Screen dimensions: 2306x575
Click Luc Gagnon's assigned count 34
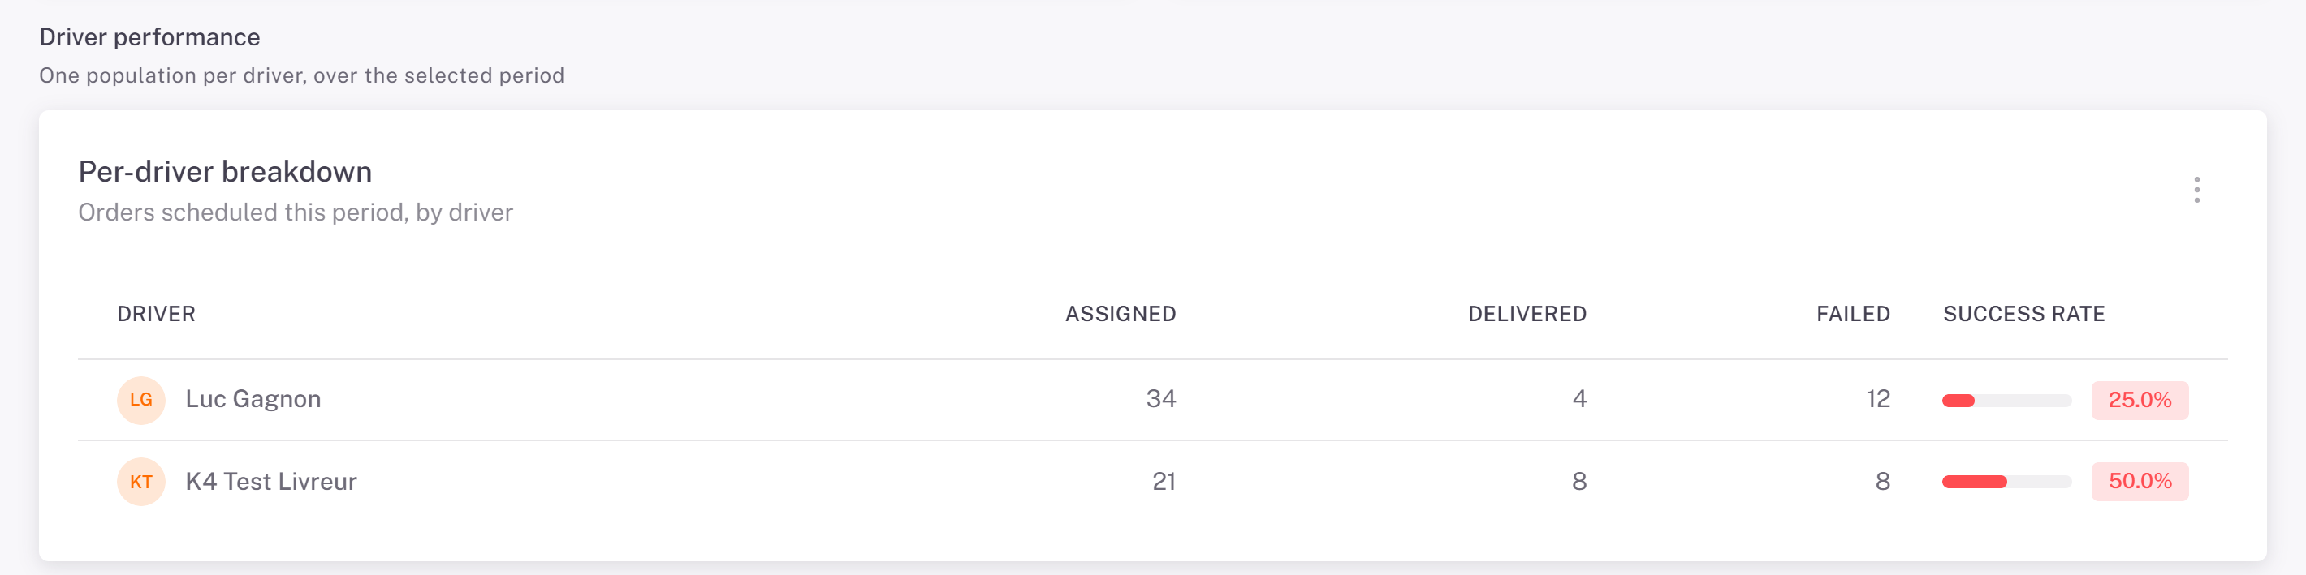(x=1161, y=399)
